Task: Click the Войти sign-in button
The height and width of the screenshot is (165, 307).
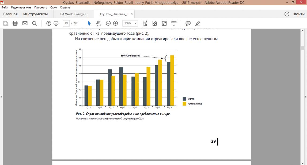Action: tap(299, 14)
